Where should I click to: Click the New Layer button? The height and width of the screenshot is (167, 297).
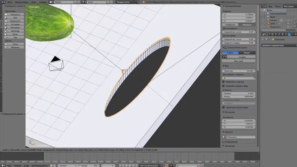[239, 61]
